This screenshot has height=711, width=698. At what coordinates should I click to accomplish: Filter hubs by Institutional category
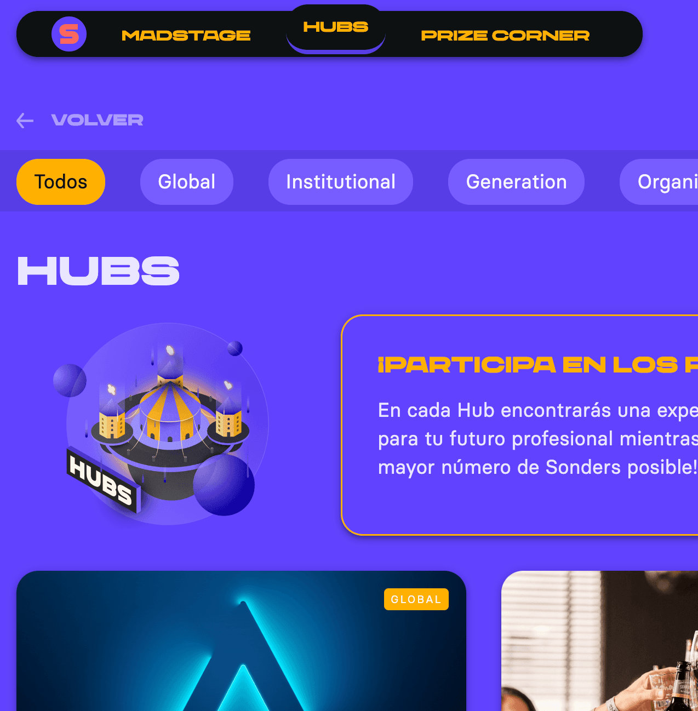click(x=341, y=182)
